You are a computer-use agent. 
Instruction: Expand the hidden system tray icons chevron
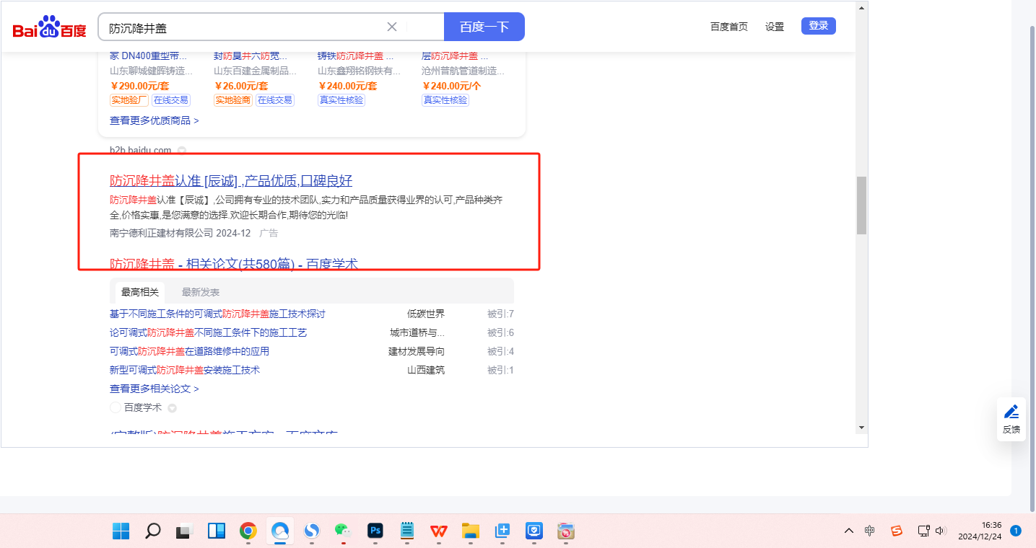(849, 531)
